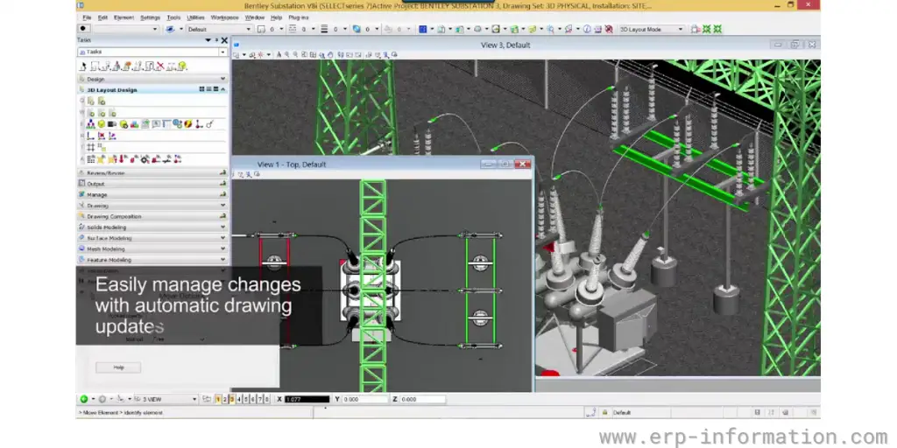Open the Workspace menu
The width and height of the screenshot is (897, 448).
[x=225, y=17]
